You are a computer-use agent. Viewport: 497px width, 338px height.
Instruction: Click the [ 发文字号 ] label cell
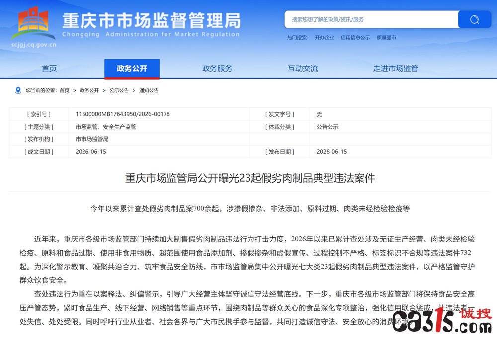pyautogui.click(x=280, y=114)
